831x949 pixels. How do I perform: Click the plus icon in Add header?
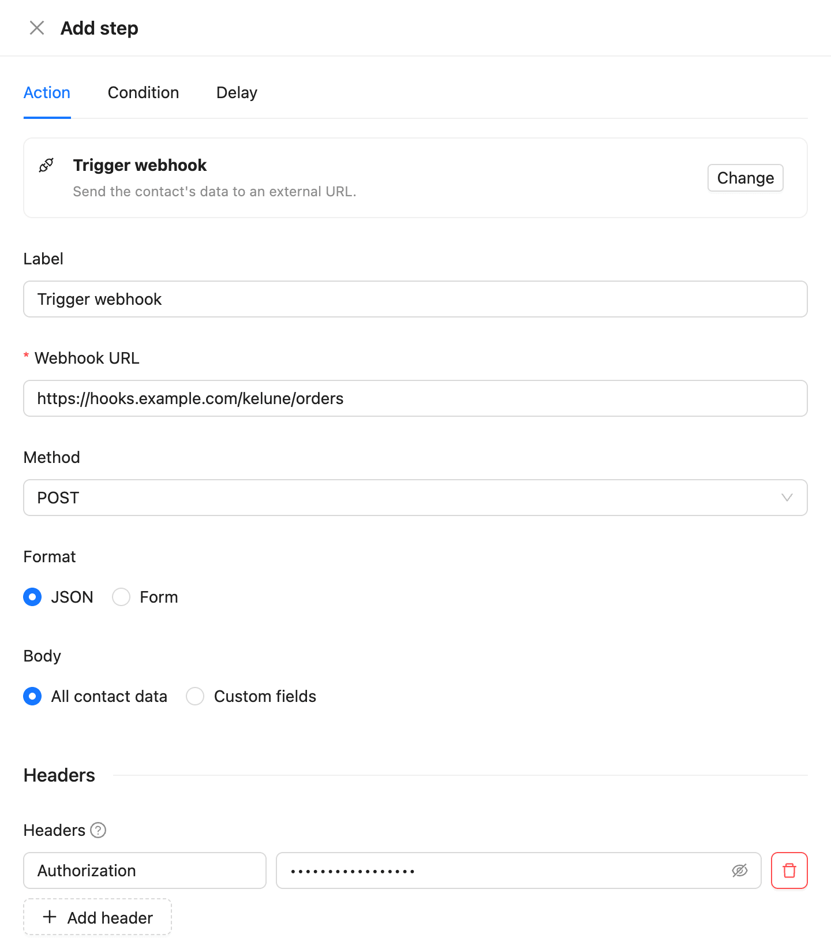(x=50, y=917)
